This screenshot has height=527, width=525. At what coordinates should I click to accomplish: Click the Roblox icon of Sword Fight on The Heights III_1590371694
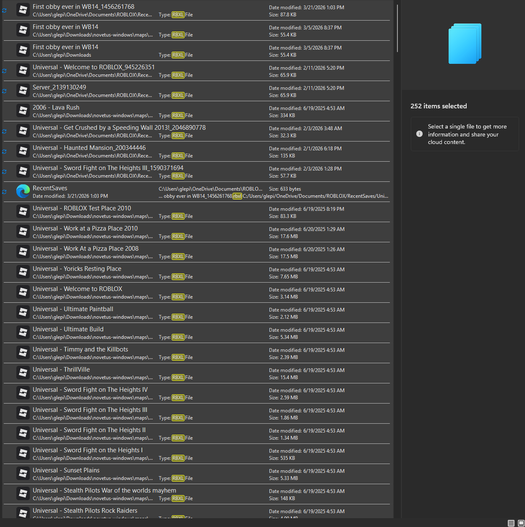click(23, 171)
